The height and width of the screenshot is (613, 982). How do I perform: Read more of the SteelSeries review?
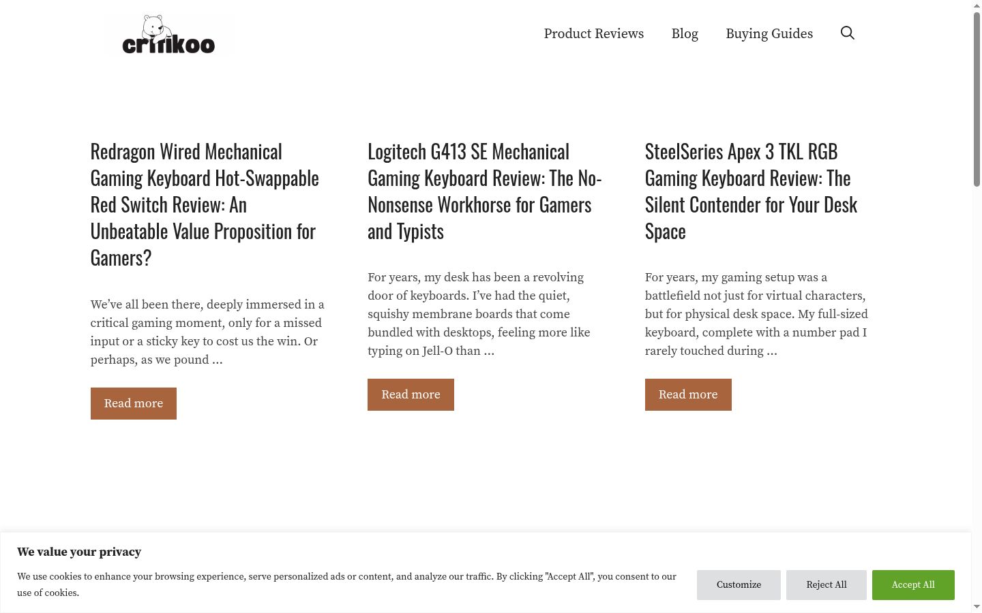pos(688,394)
